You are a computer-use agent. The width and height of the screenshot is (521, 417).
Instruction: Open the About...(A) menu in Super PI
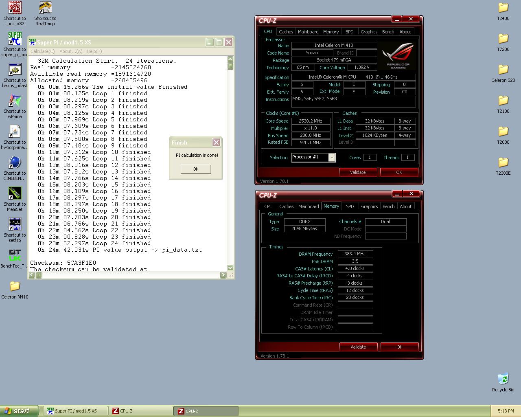tap(71, 51)
